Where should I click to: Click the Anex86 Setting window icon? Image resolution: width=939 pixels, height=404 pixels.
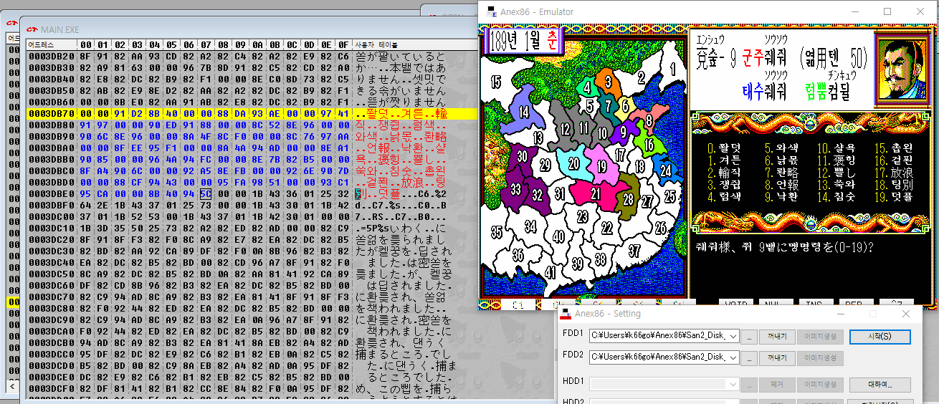[x=566, y=314]
